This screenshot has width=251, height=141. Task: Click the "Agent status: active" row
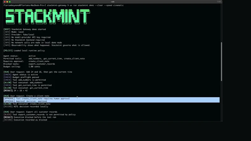click(x=19, y=56)
